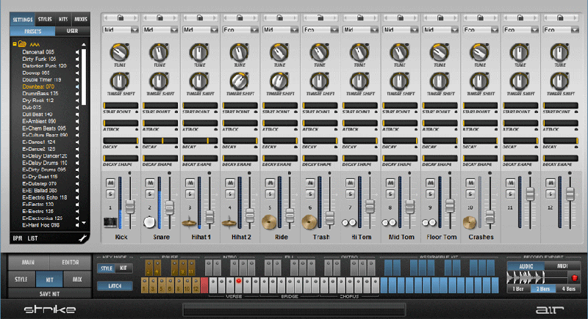Open the load folder icon above Ride channel
This screenshot has width=588, height=319.
[280, 18]
